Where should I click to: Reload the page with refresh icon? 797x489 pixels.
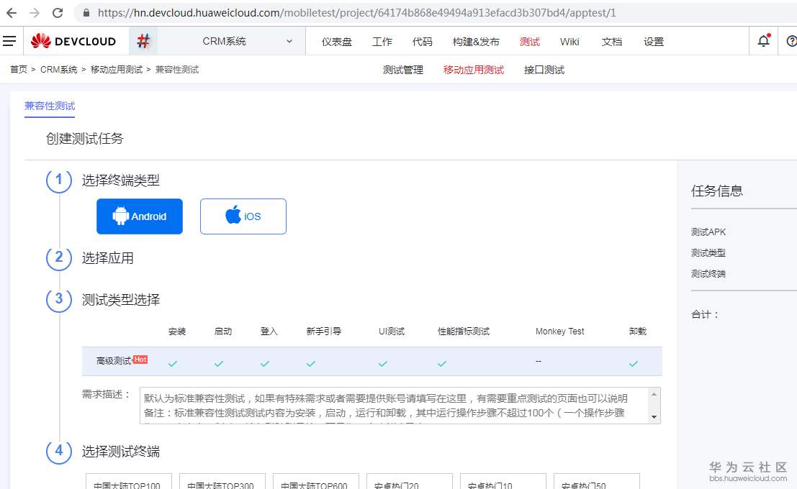click(58, 13)
